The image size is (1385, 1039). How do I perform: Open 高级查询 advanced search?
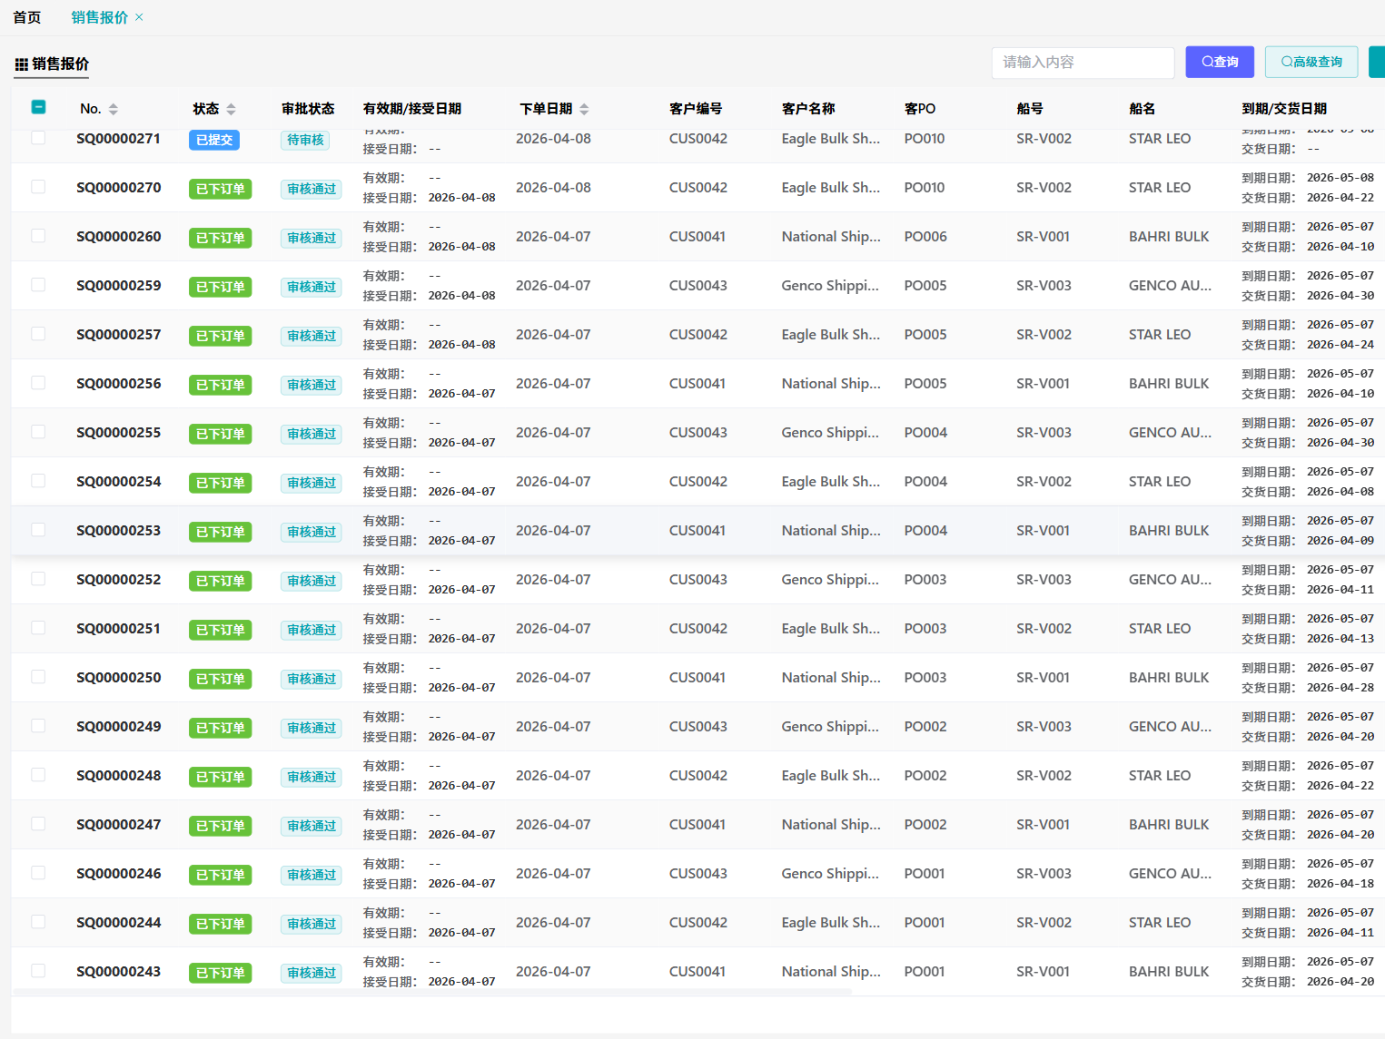1311,62
